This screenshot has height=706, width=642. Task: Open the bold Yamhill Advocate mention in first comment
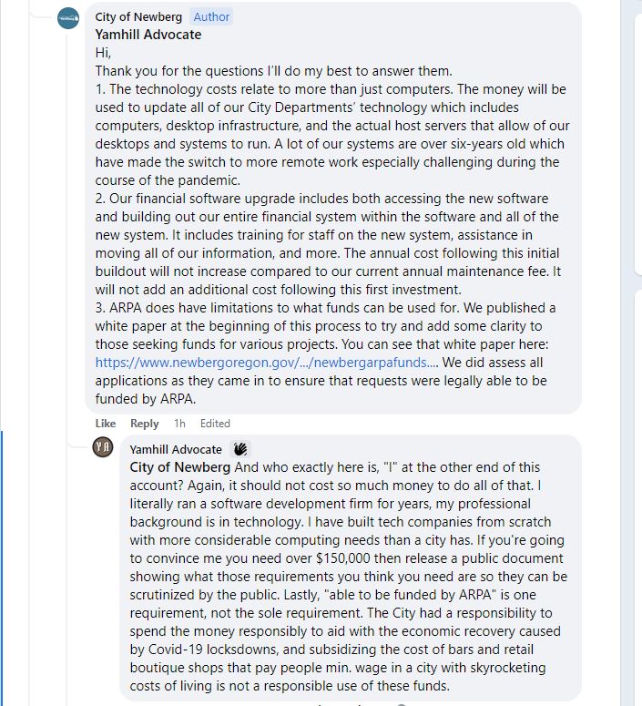148,35
